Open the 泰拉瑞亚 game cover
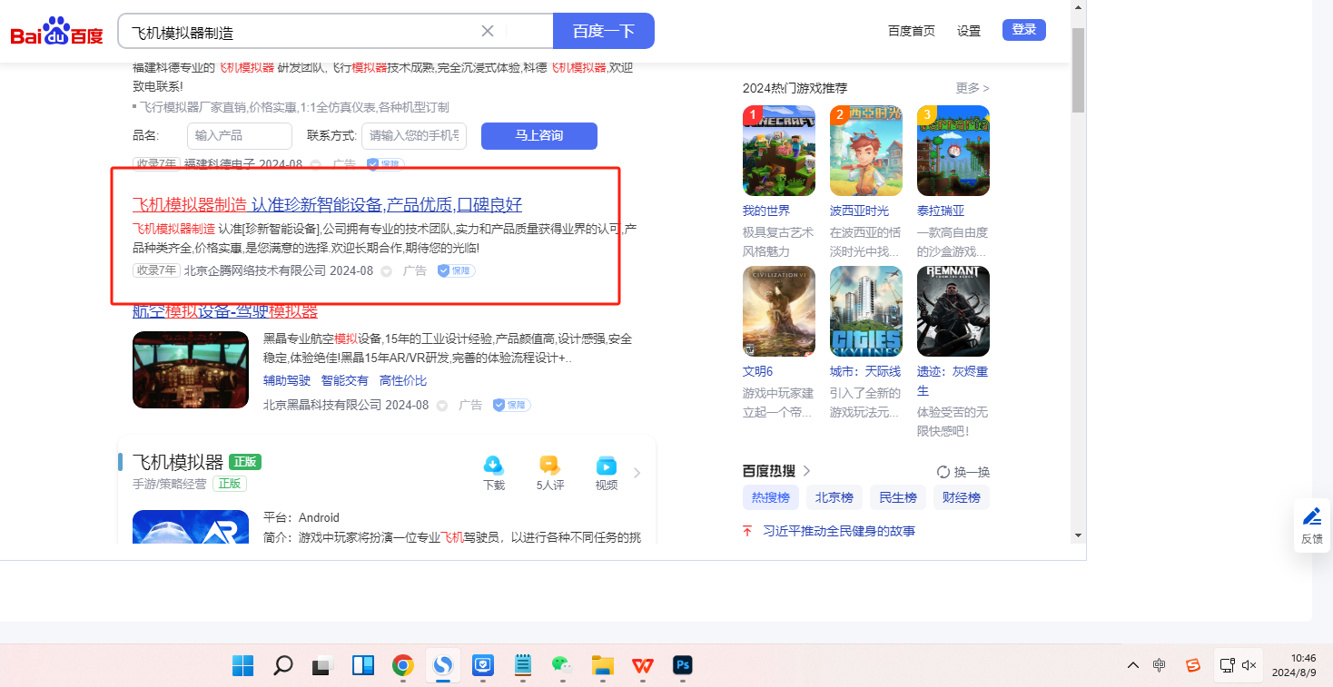The height and width of the screenshot is (687, 1333). (953, 151)
